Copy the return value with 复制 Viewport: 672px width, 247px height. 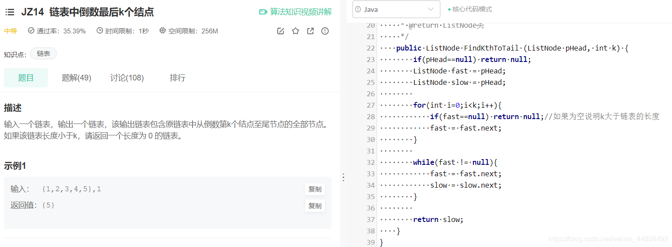click(315, 206)
